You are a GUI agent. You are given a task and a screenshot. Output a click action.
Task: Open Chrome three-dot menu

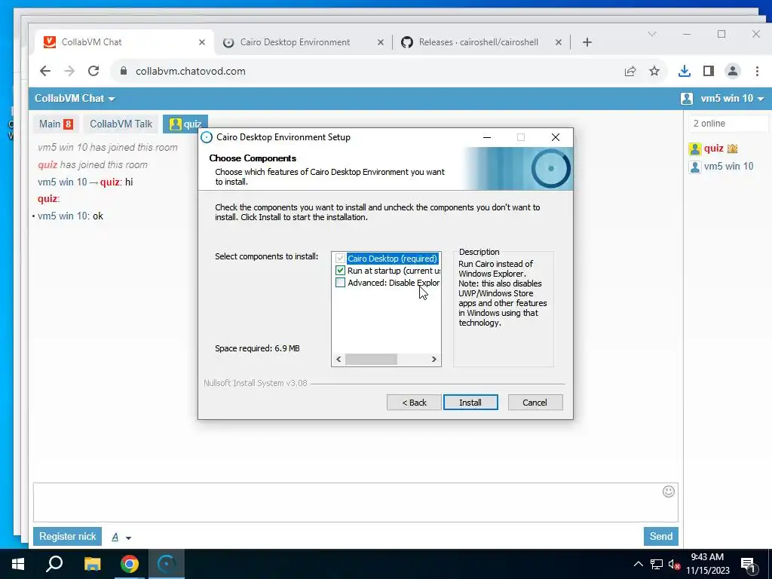[x=757, y=72]
